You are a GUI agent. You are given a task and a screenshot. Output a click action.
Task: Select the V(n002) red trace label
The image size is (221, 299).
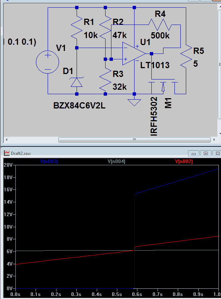(x=184, y=161)
